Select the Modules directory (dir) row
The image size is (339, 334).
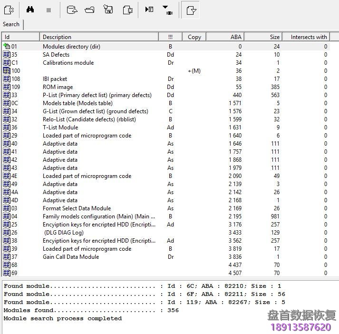click(x=72, y=47)
